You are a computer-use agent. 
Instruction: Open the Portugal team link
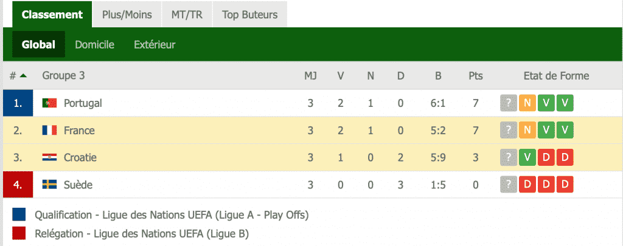click(x=83, y=103)
